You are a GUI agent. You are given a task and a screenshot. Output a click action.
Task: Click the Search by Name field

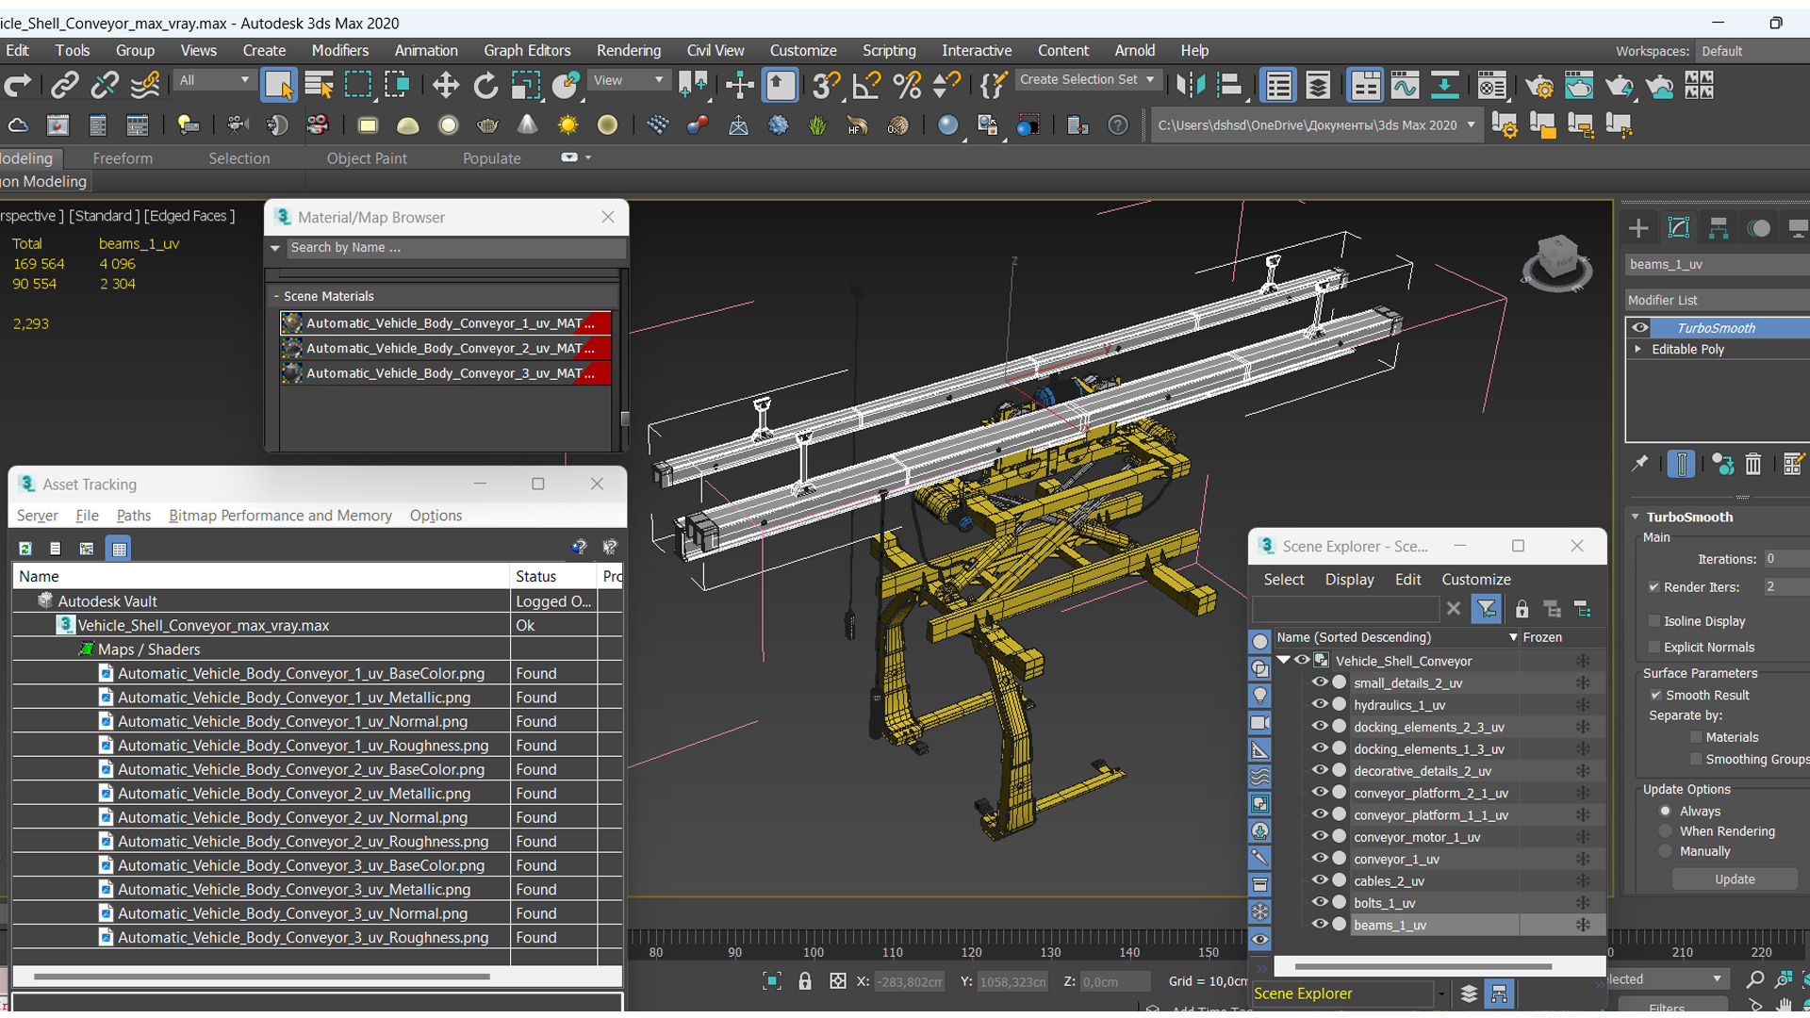(x=455, y=248)
